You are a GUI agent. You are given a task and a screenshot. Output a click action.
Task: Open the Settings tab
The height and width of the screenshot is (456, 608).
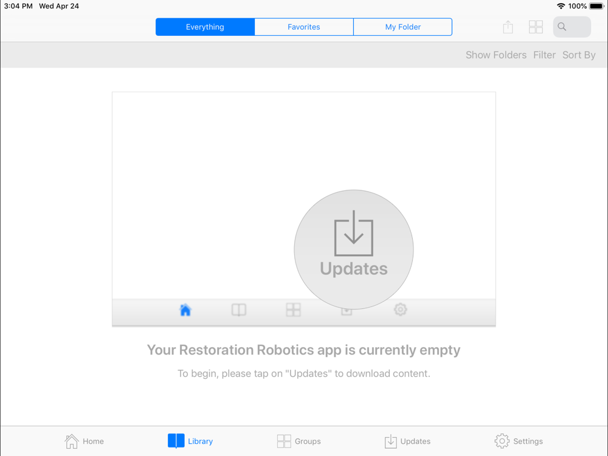tap(519, 441)
